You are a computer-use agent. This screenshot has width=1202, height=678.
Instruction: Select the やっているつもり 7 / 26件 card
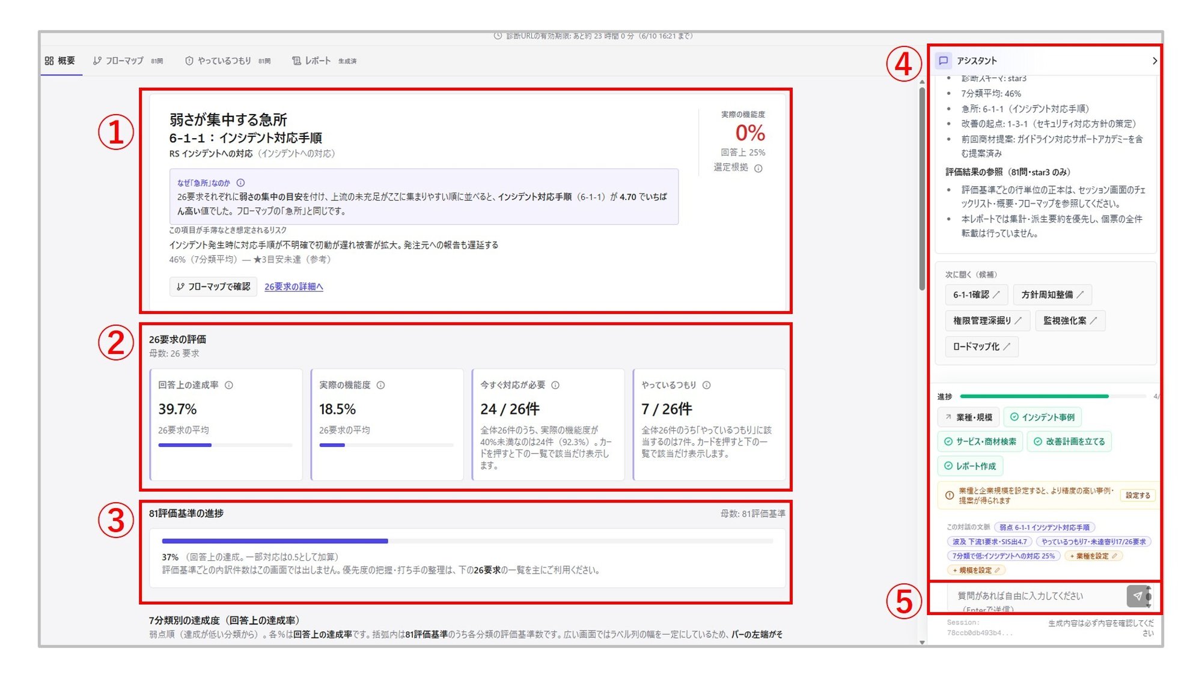[709, 425]
